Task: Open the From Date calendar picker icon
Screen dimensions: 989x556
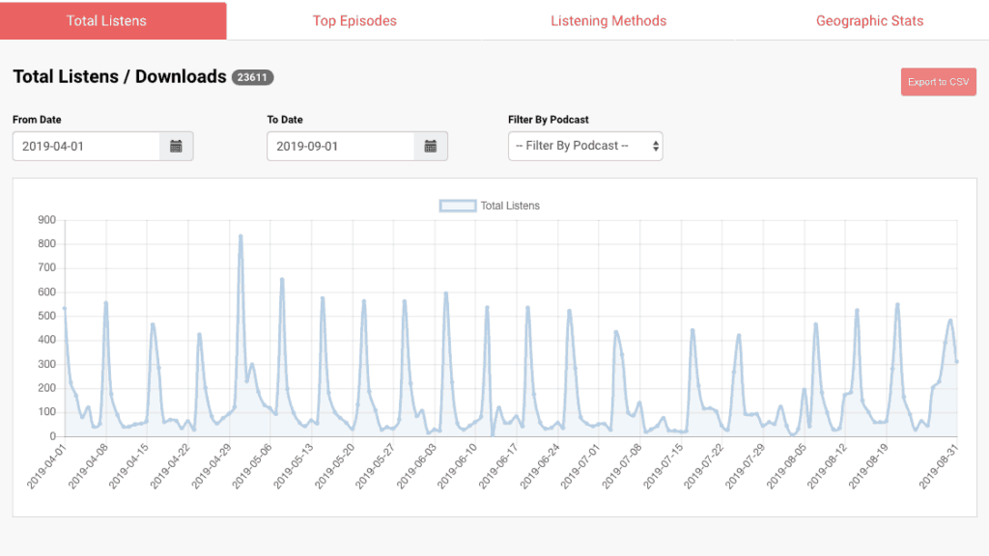Action: click(176, 147)
